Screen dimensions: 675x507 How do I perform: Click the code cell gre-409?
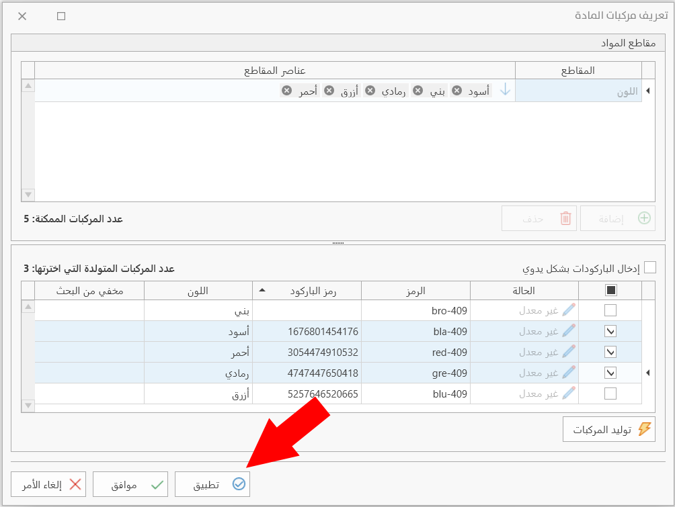[x=415, y=373]
